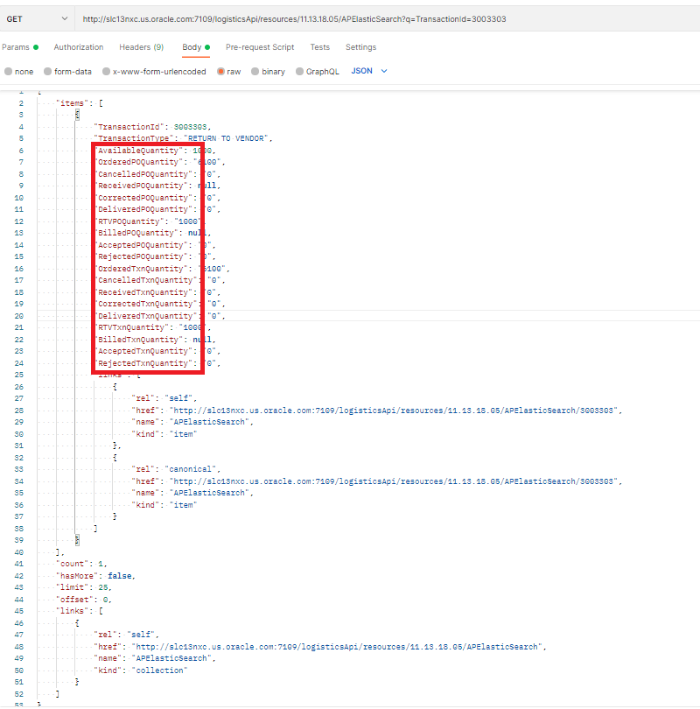The height and width of the screenshot is (709, 700).
Task: Open the GET method dropdown
Action: (x=37, y=19)
